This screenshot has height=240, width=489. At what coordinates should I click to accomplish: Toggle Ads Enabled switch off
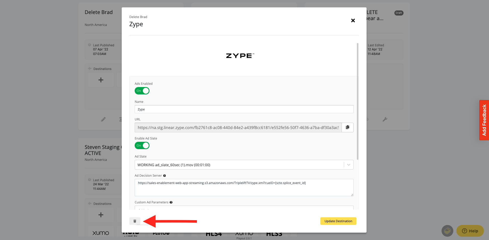click(x=142, y=91)
